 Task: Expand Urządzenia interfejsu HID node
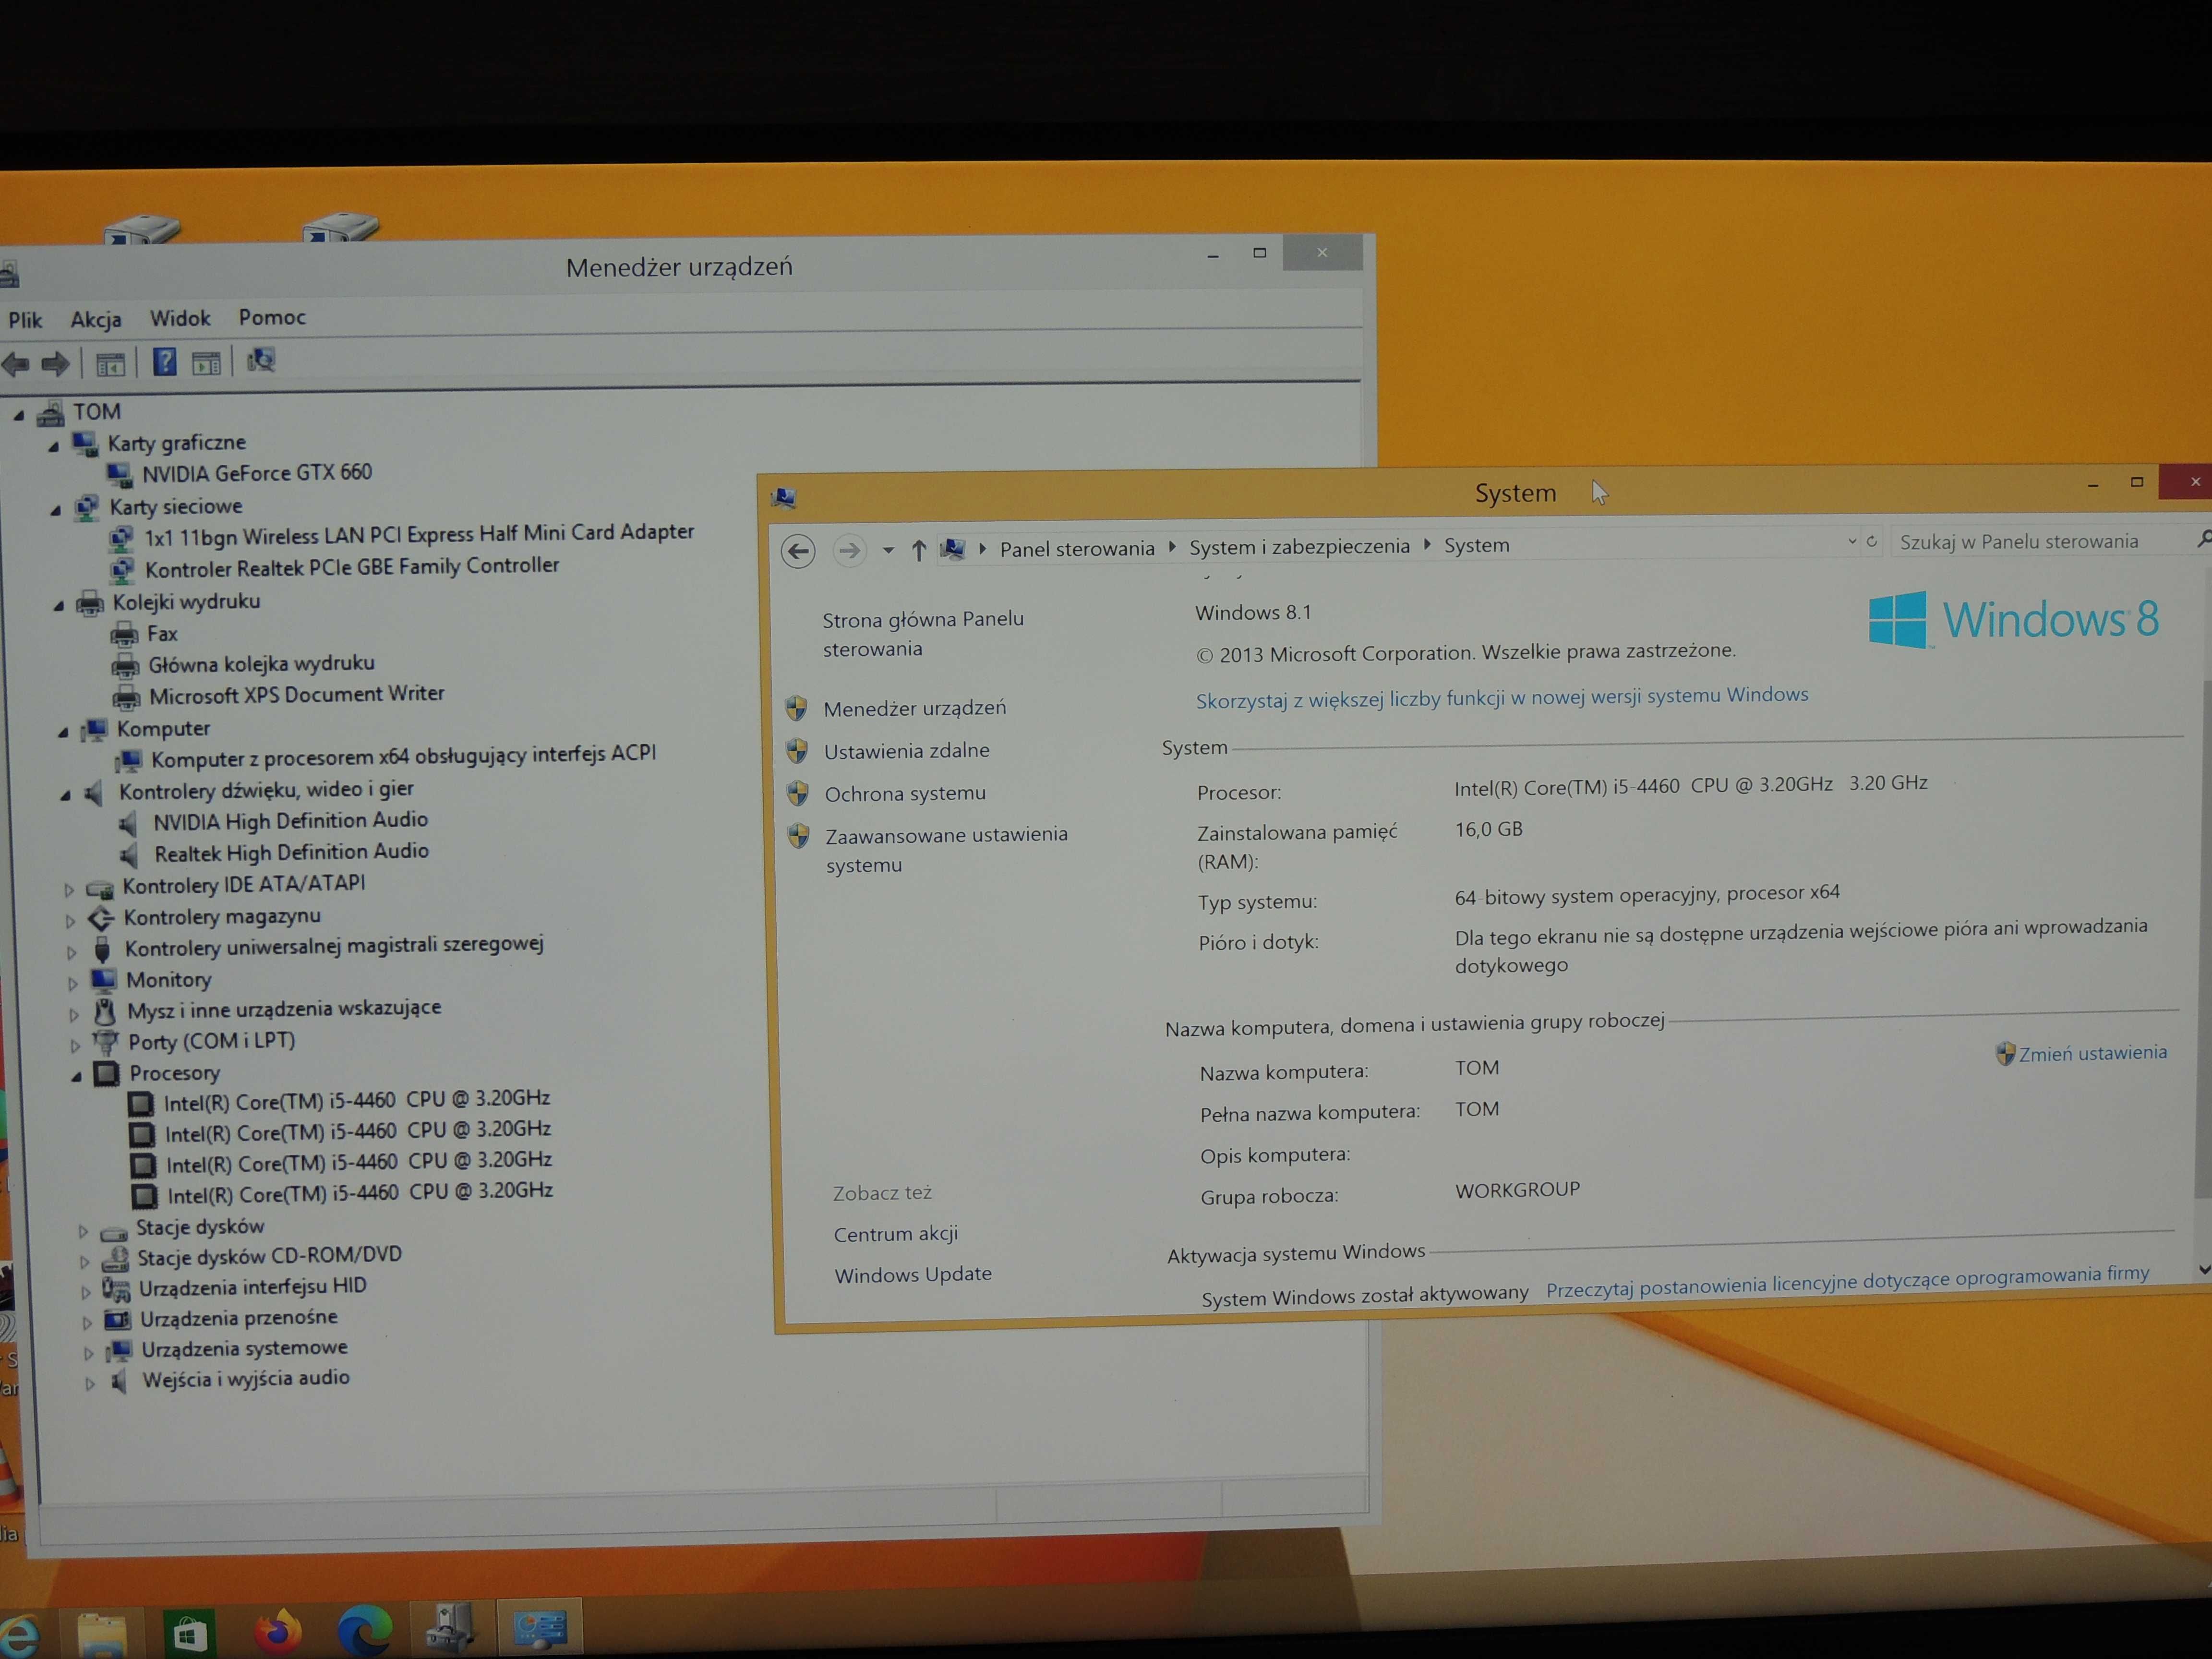pyautogui.click(x=86, y=1292)
